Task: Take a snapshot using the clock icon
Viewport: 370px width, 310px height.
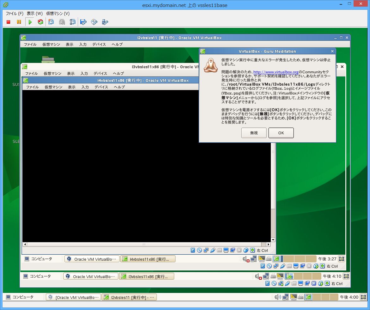Action: click(51, 22)
